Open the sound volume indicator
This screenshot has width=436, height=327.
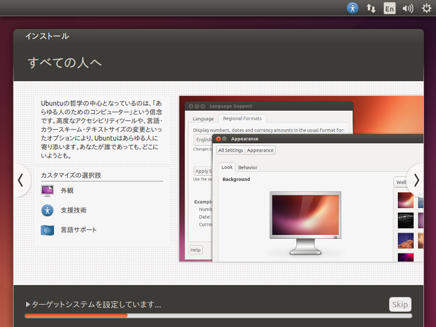pyautogui.click(x=408, y=8)
